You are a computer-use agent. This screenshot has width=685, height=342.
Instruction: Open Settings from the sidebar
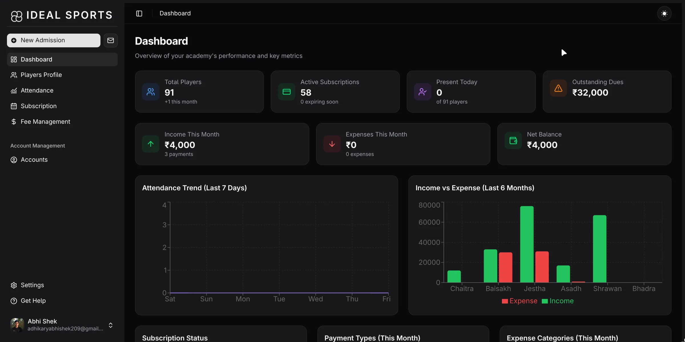point(62,285)
